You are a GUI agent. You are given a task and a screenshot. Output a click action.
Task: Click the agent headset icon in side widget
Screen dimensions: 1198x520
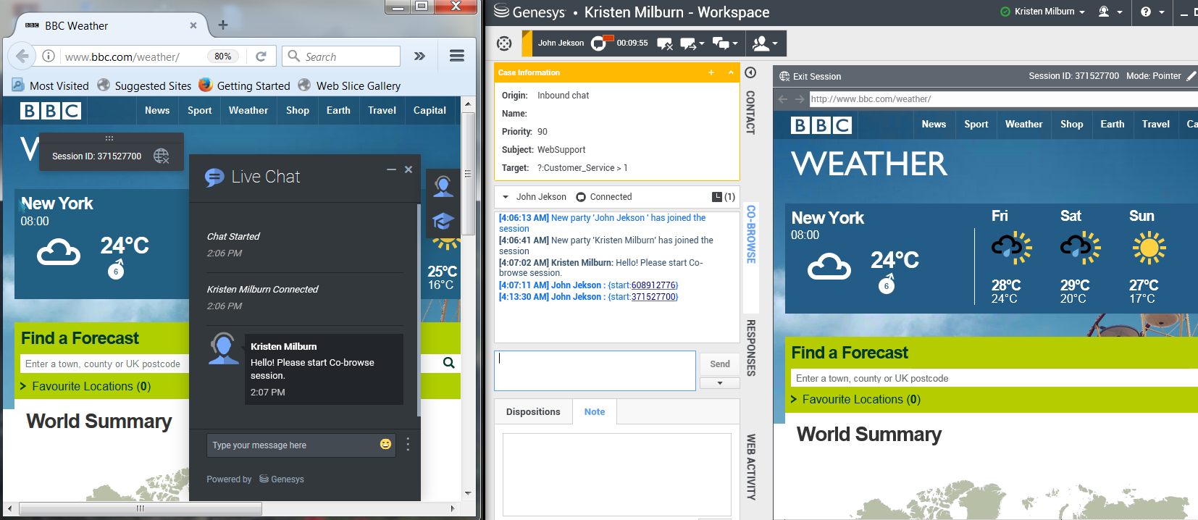point(443,186)
